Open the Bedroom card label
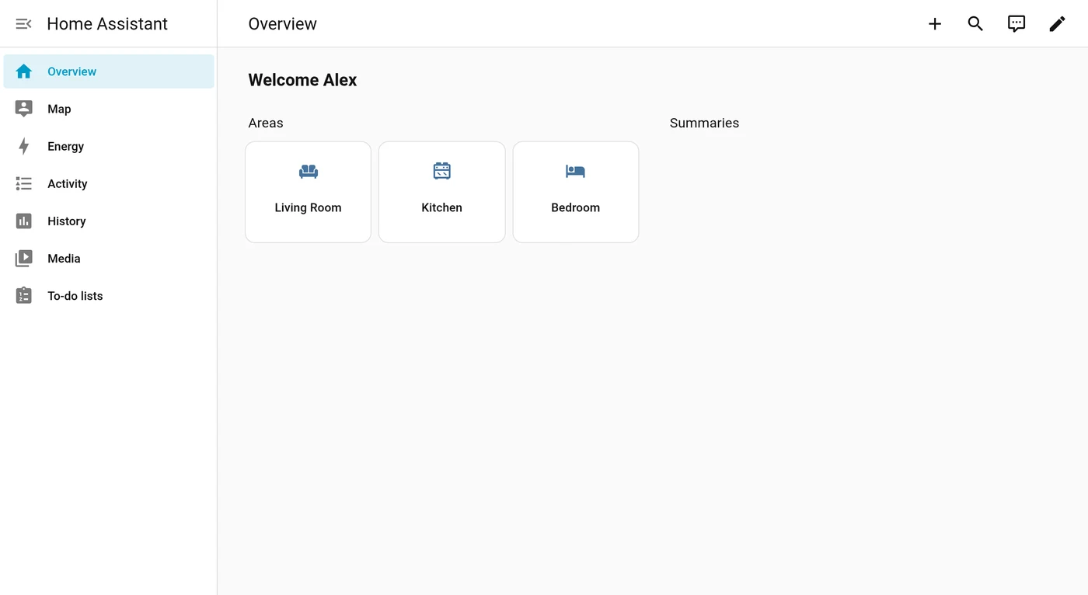 (575, 207)
